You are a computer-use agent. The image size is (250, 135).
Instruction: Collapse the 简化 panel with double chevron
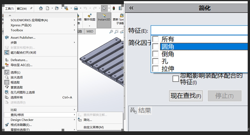131,8
